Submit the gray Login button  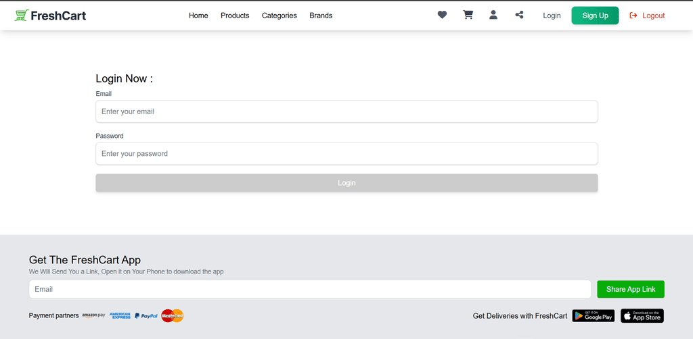[346, 182]
